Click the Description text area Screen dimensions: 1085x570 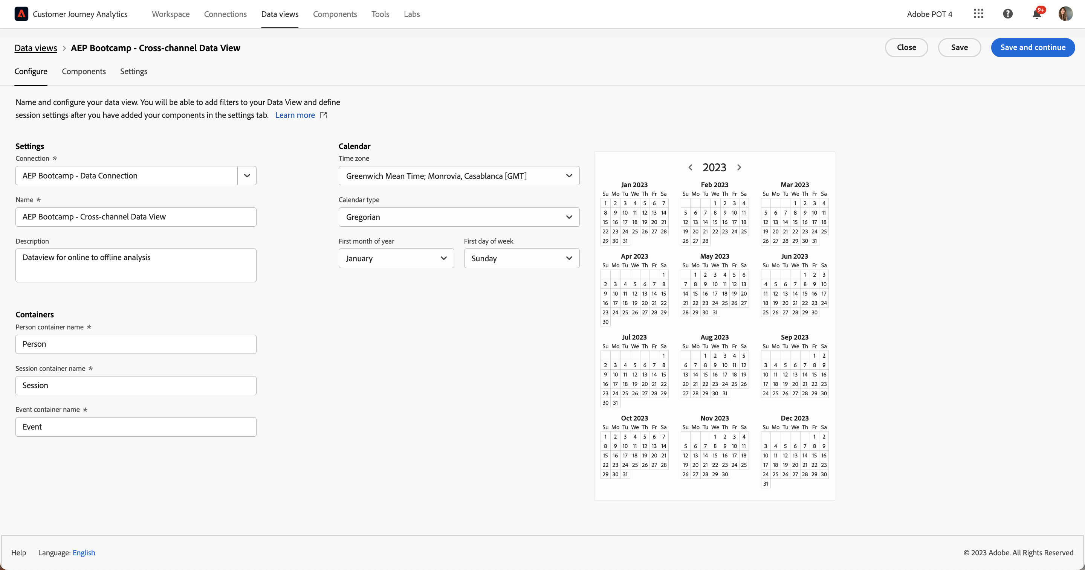click(136, 265)
